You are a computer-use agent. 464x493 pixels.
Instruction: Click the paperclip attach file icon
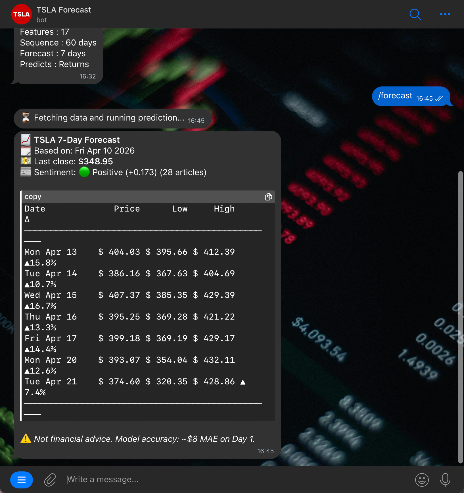pos(50,480)
